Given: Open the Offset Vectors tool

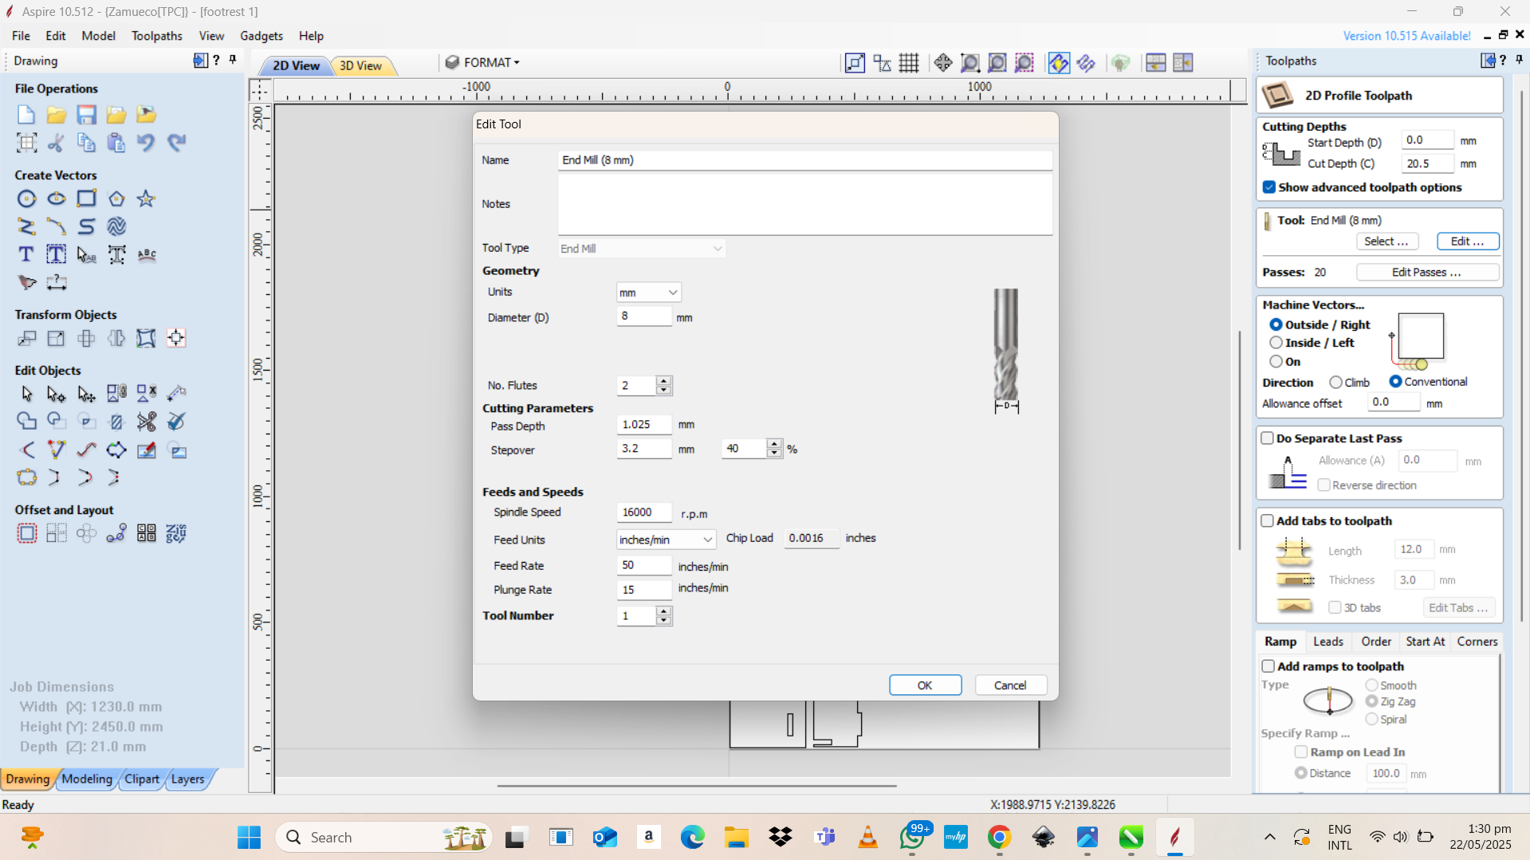Looking at the screenshot, I should [26, 533].
